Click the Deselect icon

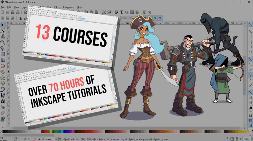click(12, 18)
